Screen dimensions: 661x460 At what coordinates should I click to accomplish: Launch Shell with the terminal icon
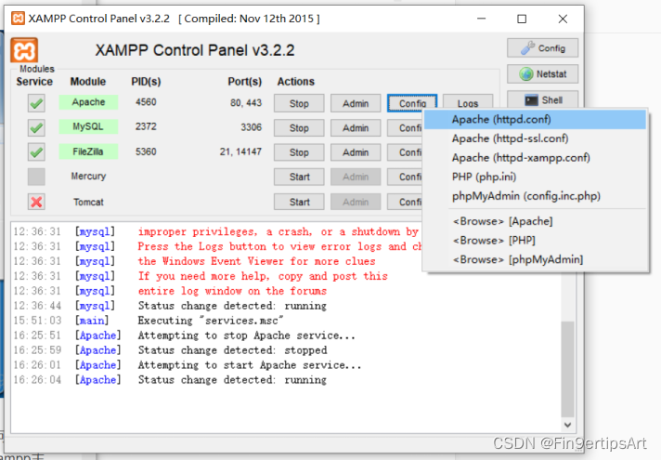point(542,100)
